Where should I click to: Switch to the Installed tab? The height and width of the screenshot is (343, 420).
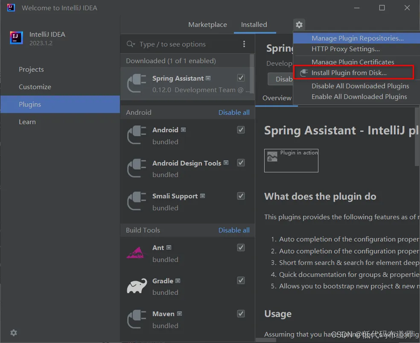tap(254, 25)
